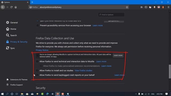Open Windows Settings gear in taskbar

pos(52,94)
